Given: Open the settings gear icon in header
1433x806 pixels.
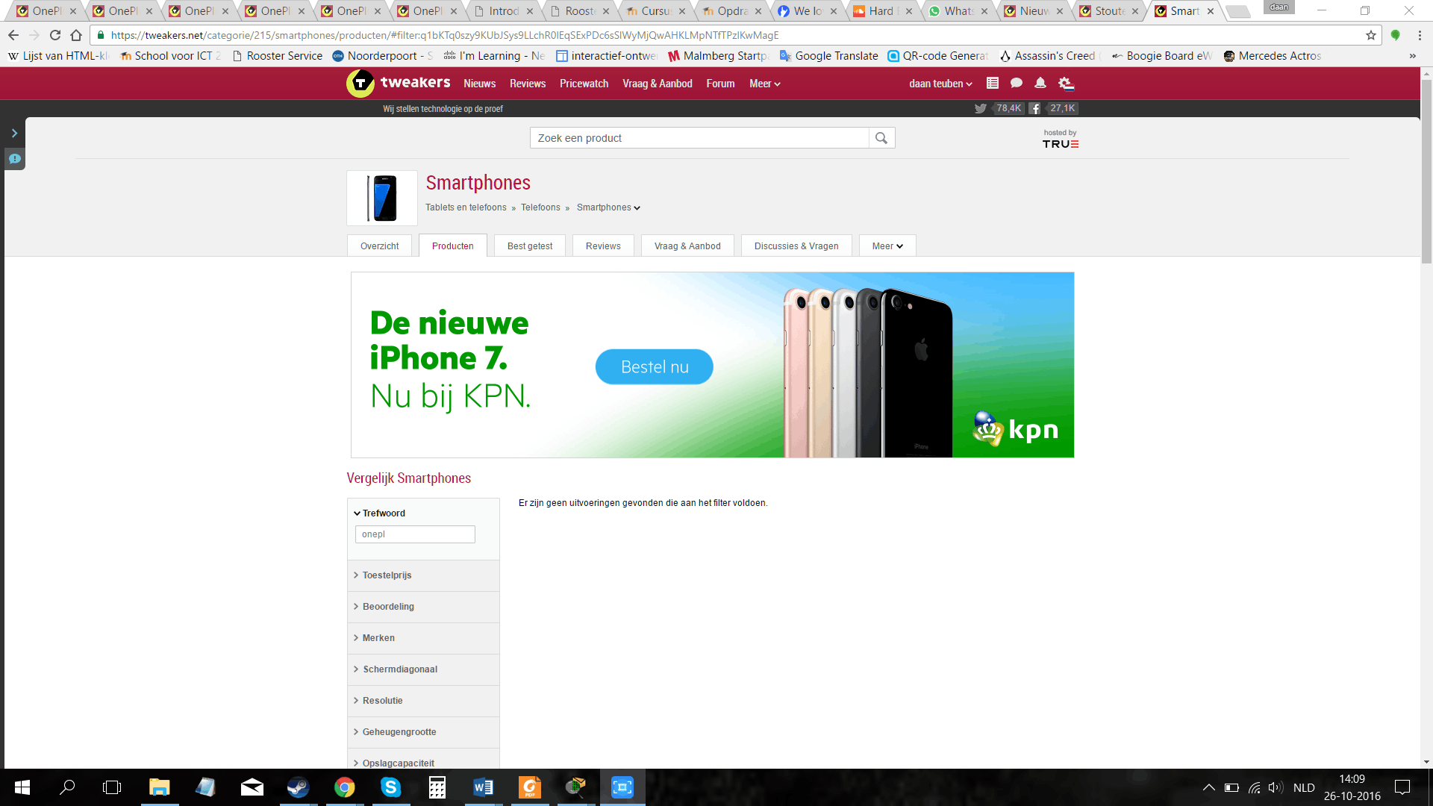Looking at the screenshot, I should pos(1066,84).
